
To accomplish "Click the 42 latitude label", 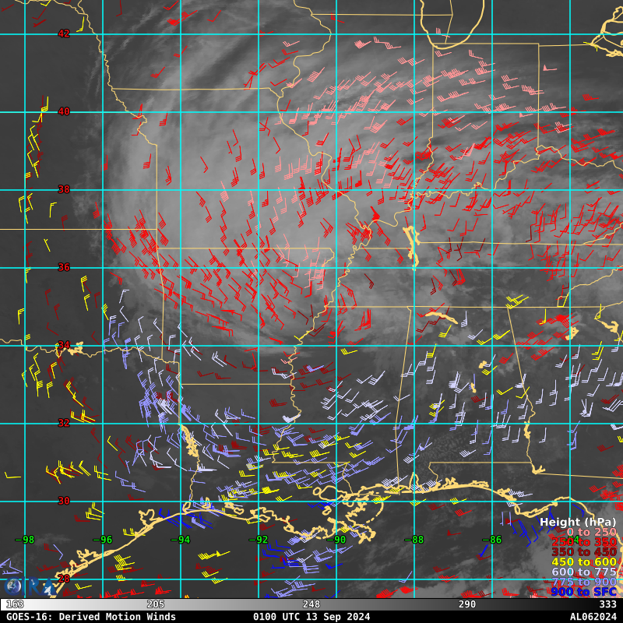I will [x=64, y=33].
